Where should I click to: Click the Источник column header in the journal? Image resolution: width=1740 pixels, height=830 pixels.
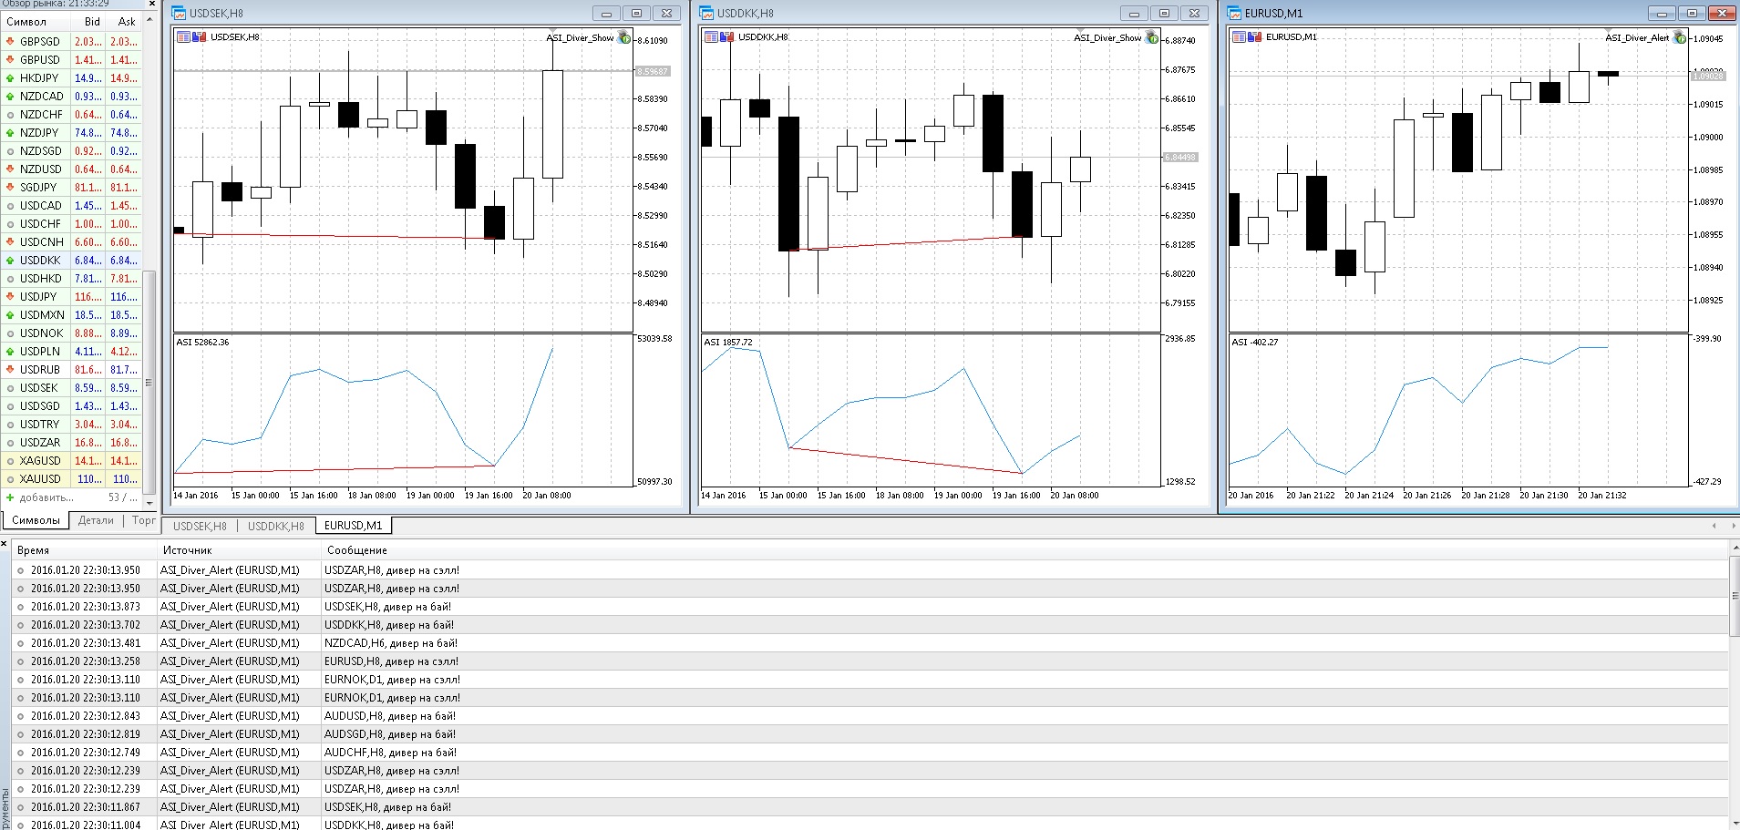(239, 550)
